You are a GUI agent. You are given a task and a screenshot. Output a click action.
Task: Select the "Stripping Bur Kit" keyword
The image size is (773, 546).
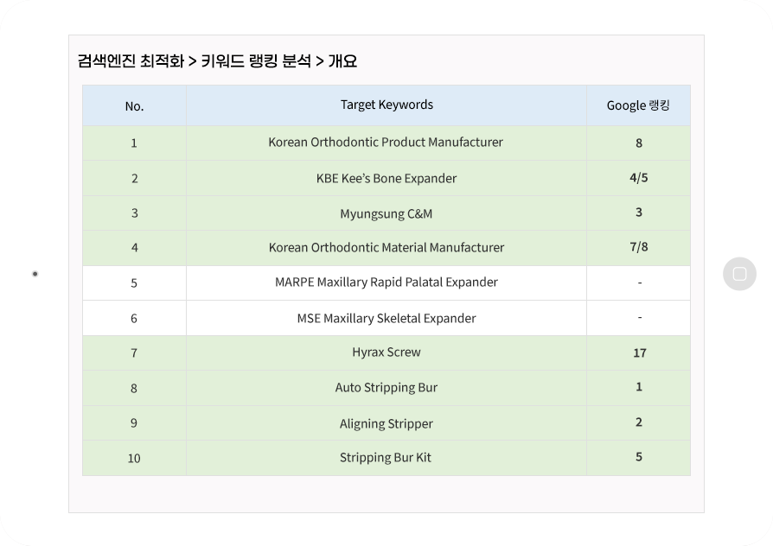[x=386, y=457]
